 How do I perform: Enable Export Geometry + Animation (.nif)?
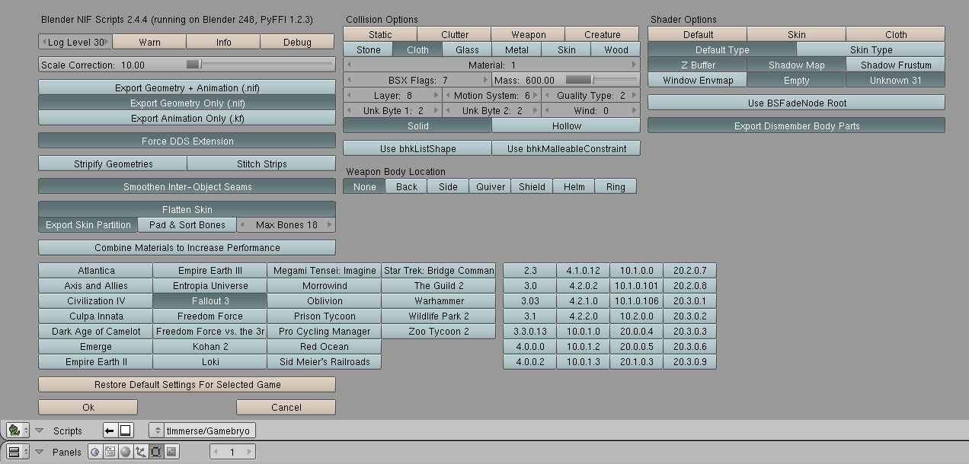coord(187,87)
